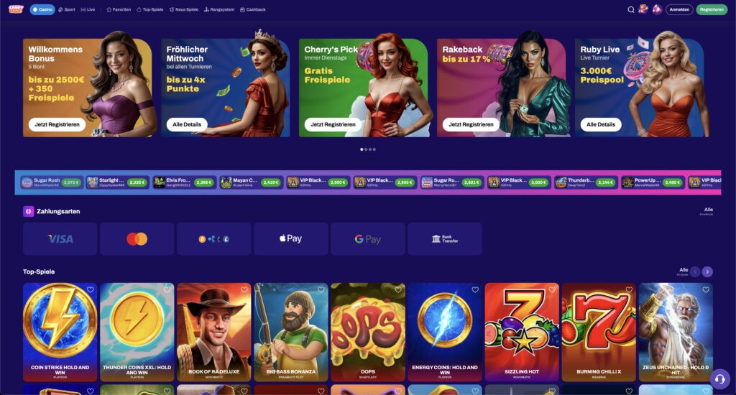Select the Visa payment method
The height and width of the screenshot is (395, 736).
click(x=60, y=238)
